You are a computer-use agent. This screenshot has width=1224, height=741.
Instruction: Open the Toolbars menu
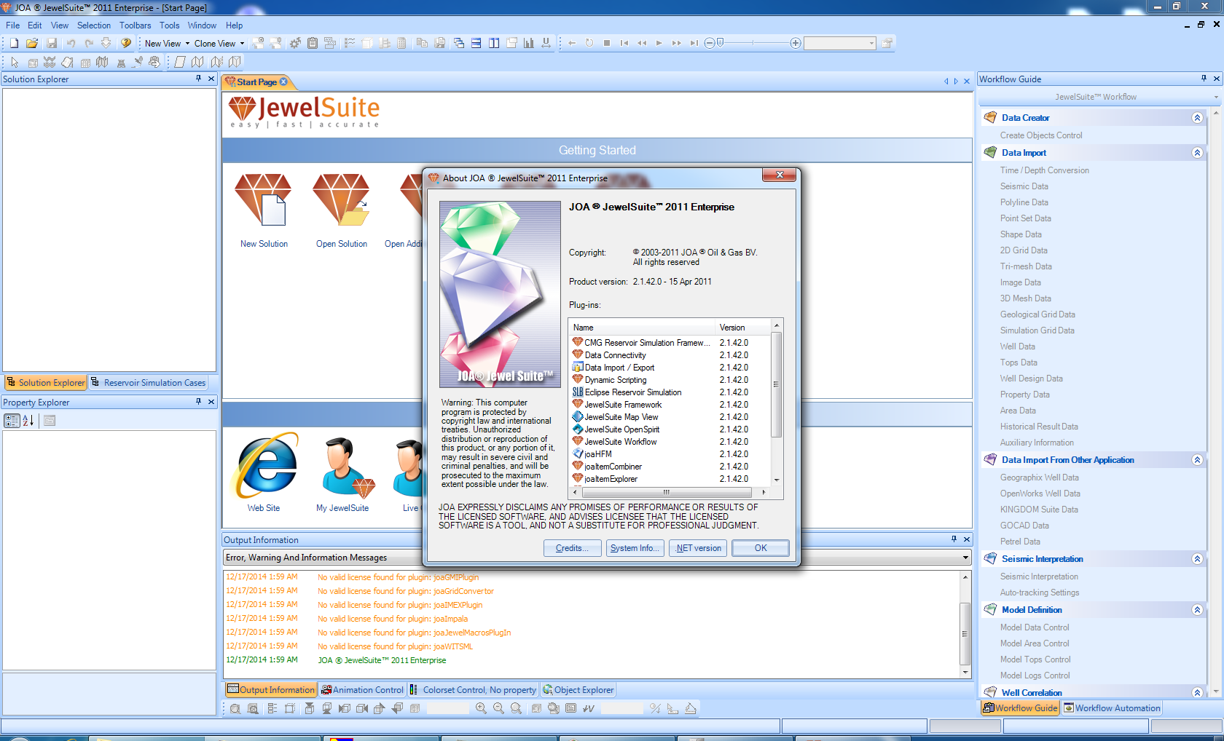pos(136,25)
